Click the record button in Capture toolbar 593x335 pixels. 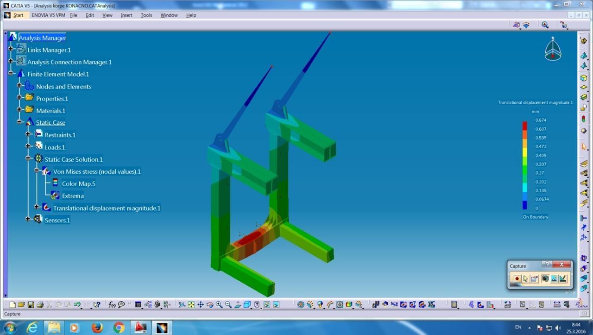[517, 278]
